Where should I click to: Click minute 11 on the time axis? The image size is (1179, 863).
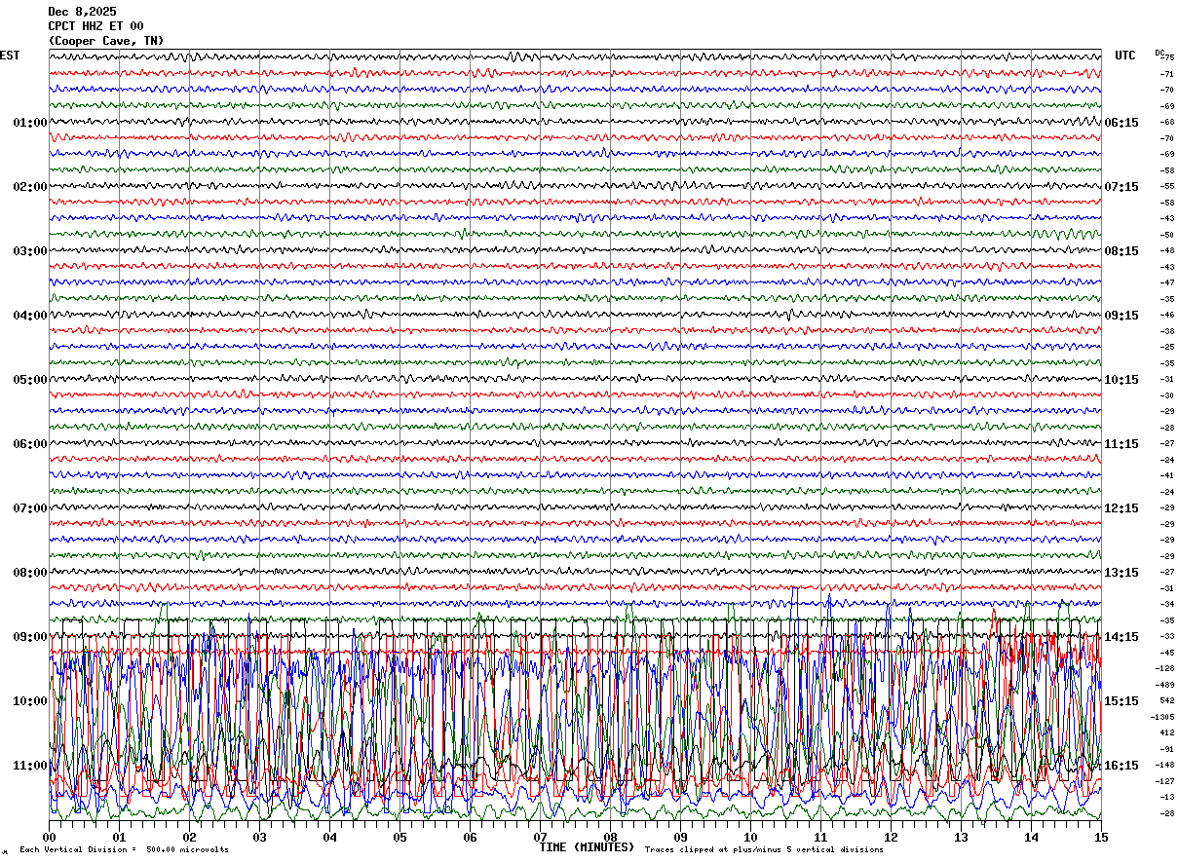point(821,838)
